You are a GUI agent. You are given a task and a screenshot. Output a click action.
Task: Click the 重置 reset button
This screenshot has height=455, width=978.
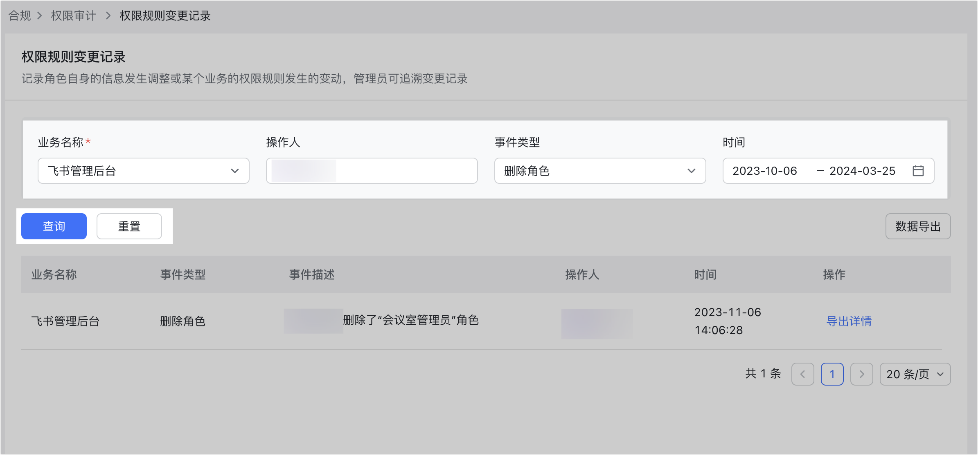pyautogui.click(x=129, y=226)
